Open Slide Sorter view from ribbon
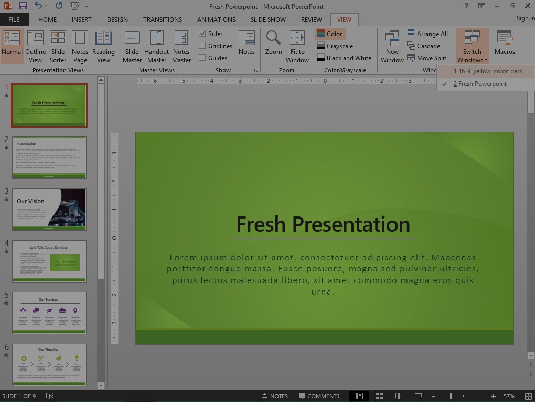This screenshot has height=402, width=535. point(58,46)
